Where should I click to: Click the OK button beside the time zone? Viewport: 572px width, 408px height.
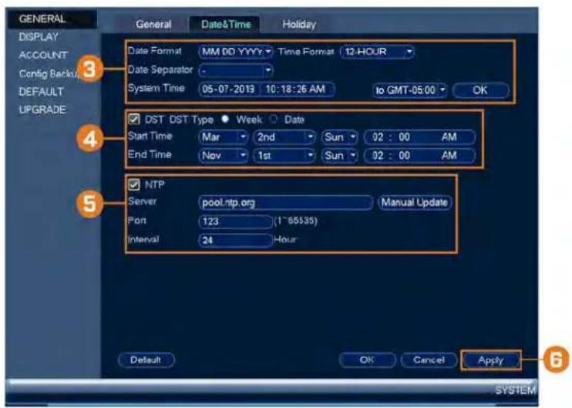[480, 89]
